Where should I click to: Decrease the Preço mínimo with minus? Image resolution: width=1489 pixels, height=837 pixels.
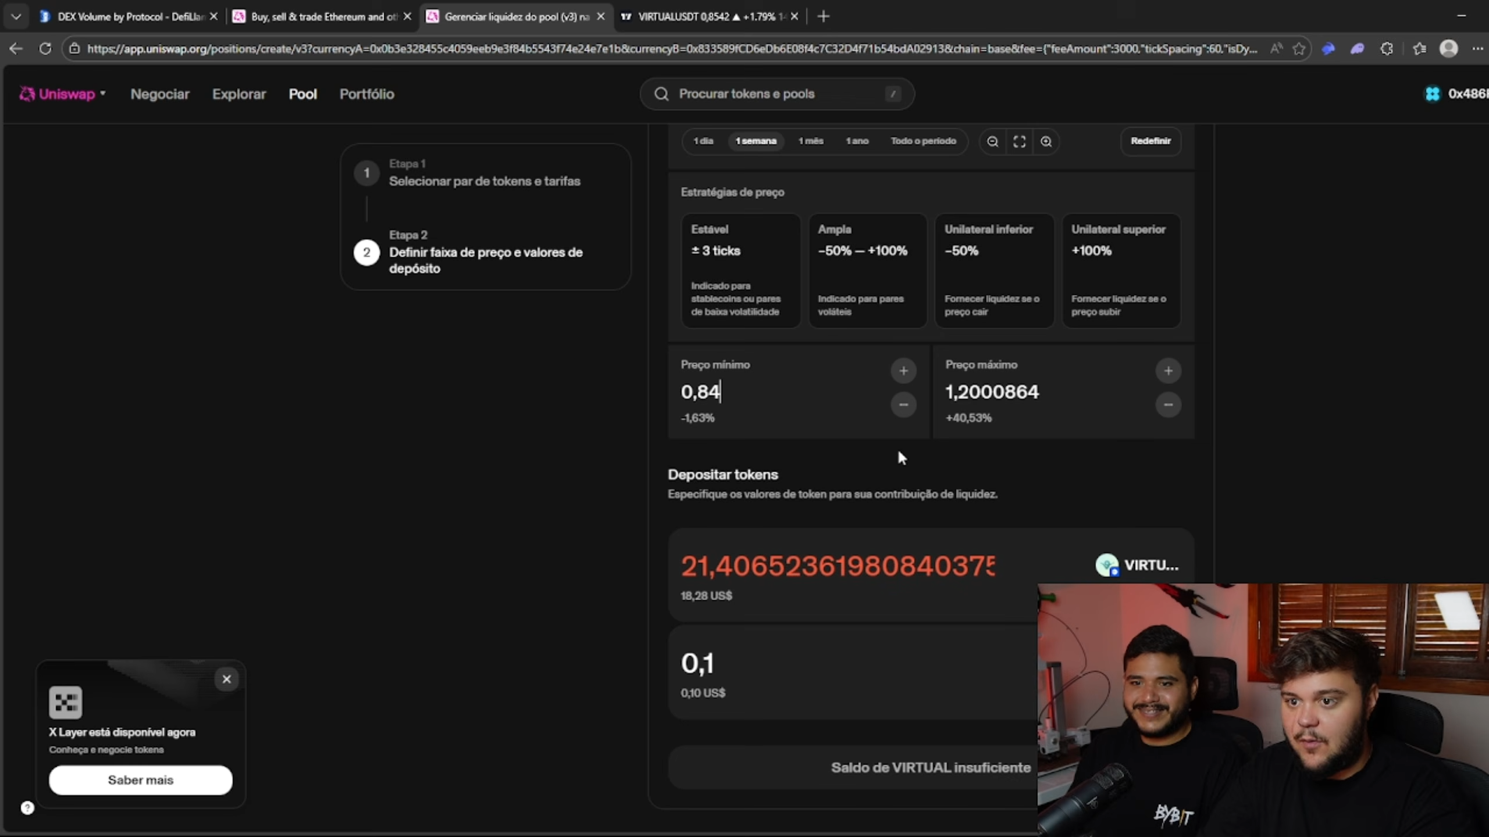pyautogui.click(x=903, y=405)
